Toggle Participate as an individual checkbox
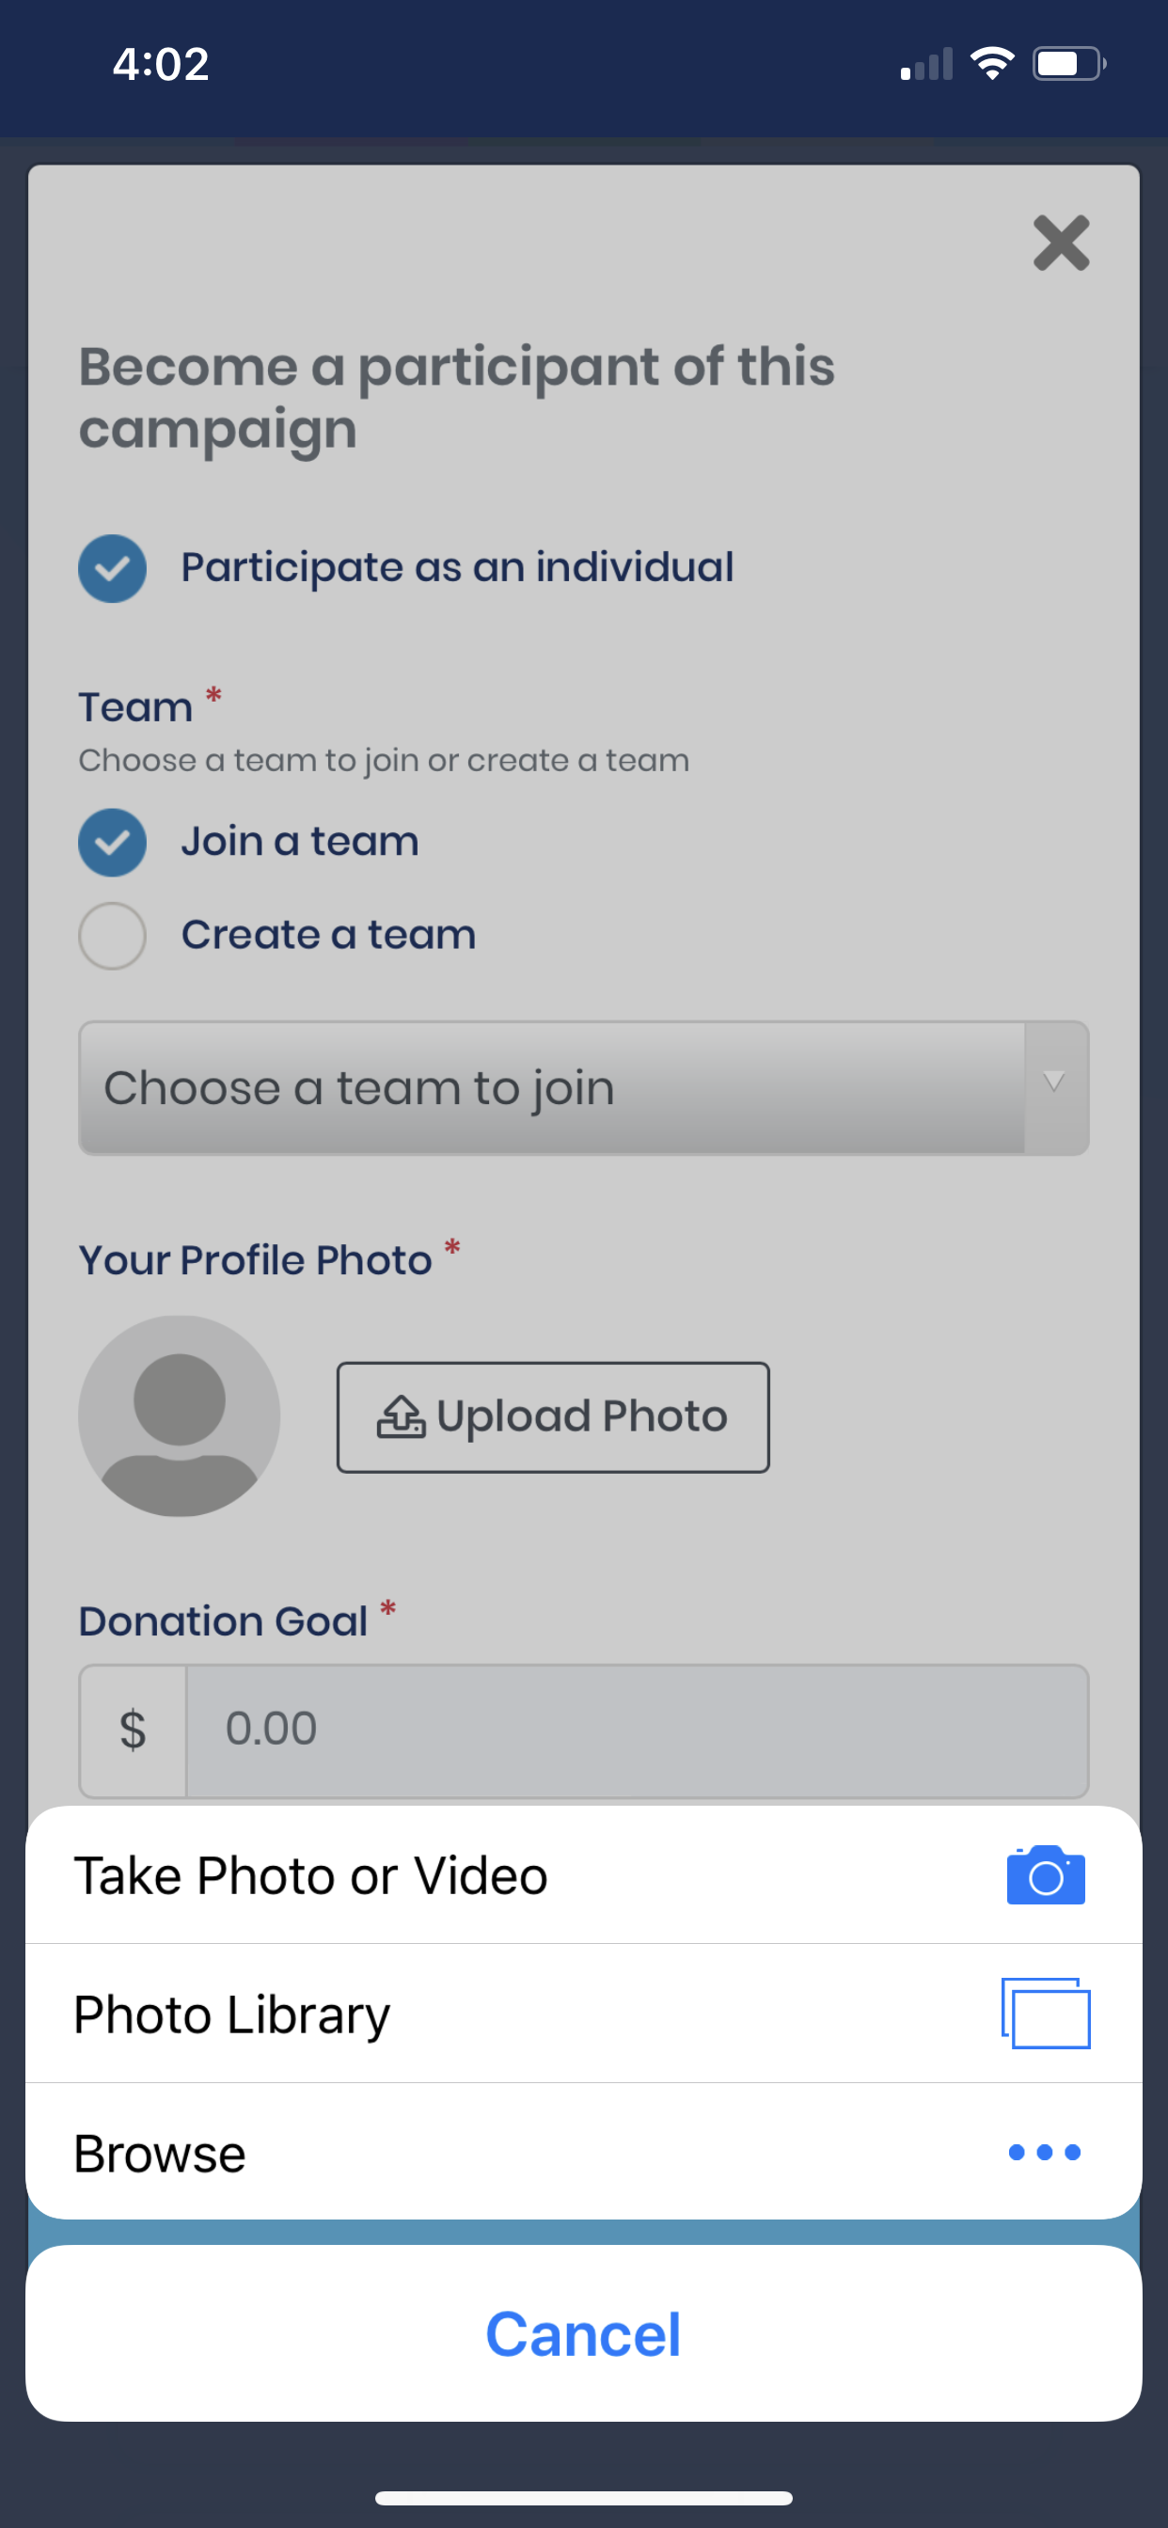 pos(113,568)
